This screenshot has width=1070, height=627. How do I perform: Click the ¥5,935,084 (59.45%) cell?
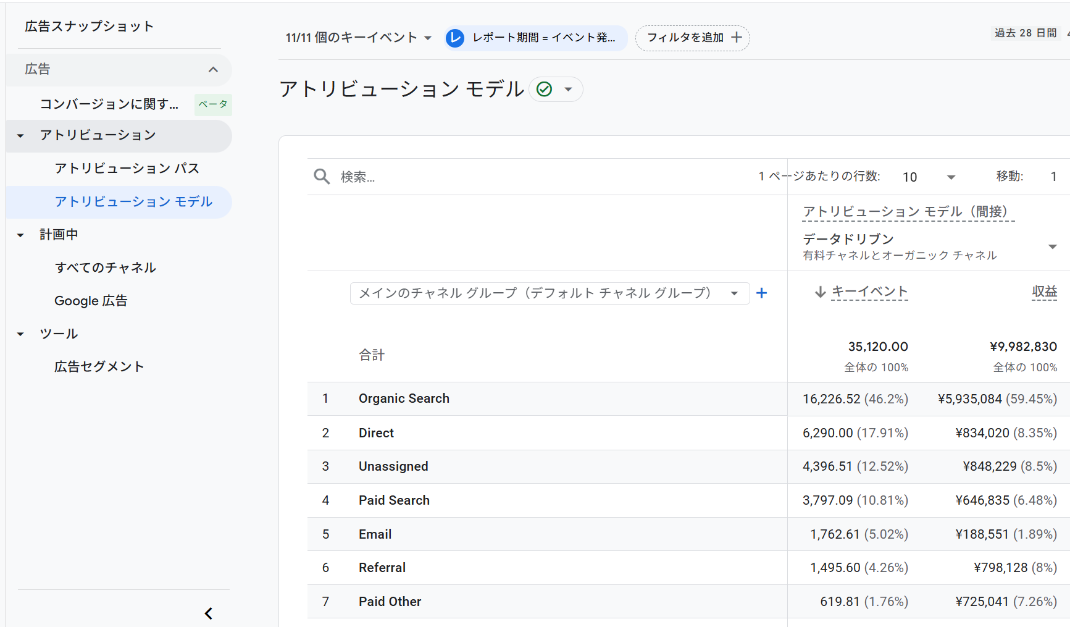[x=997, y=399]
